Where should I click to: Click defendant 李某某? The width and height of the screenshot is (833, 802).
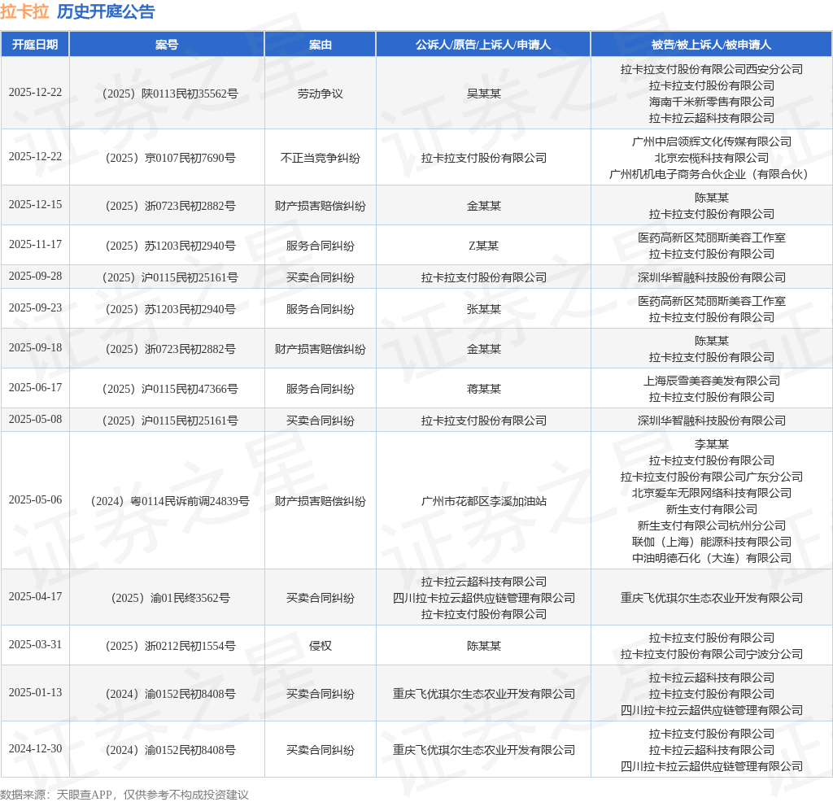(x=711, y=444)
